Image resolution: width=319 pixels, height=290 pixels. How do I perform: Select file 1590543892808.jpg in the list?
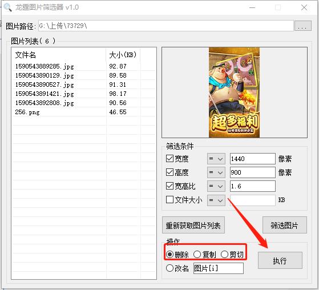45,103
